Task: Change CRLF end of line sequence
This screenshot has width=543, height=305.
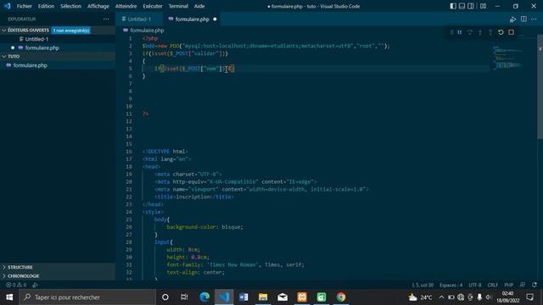Action: pyautogui.click(x=492, y=285)
